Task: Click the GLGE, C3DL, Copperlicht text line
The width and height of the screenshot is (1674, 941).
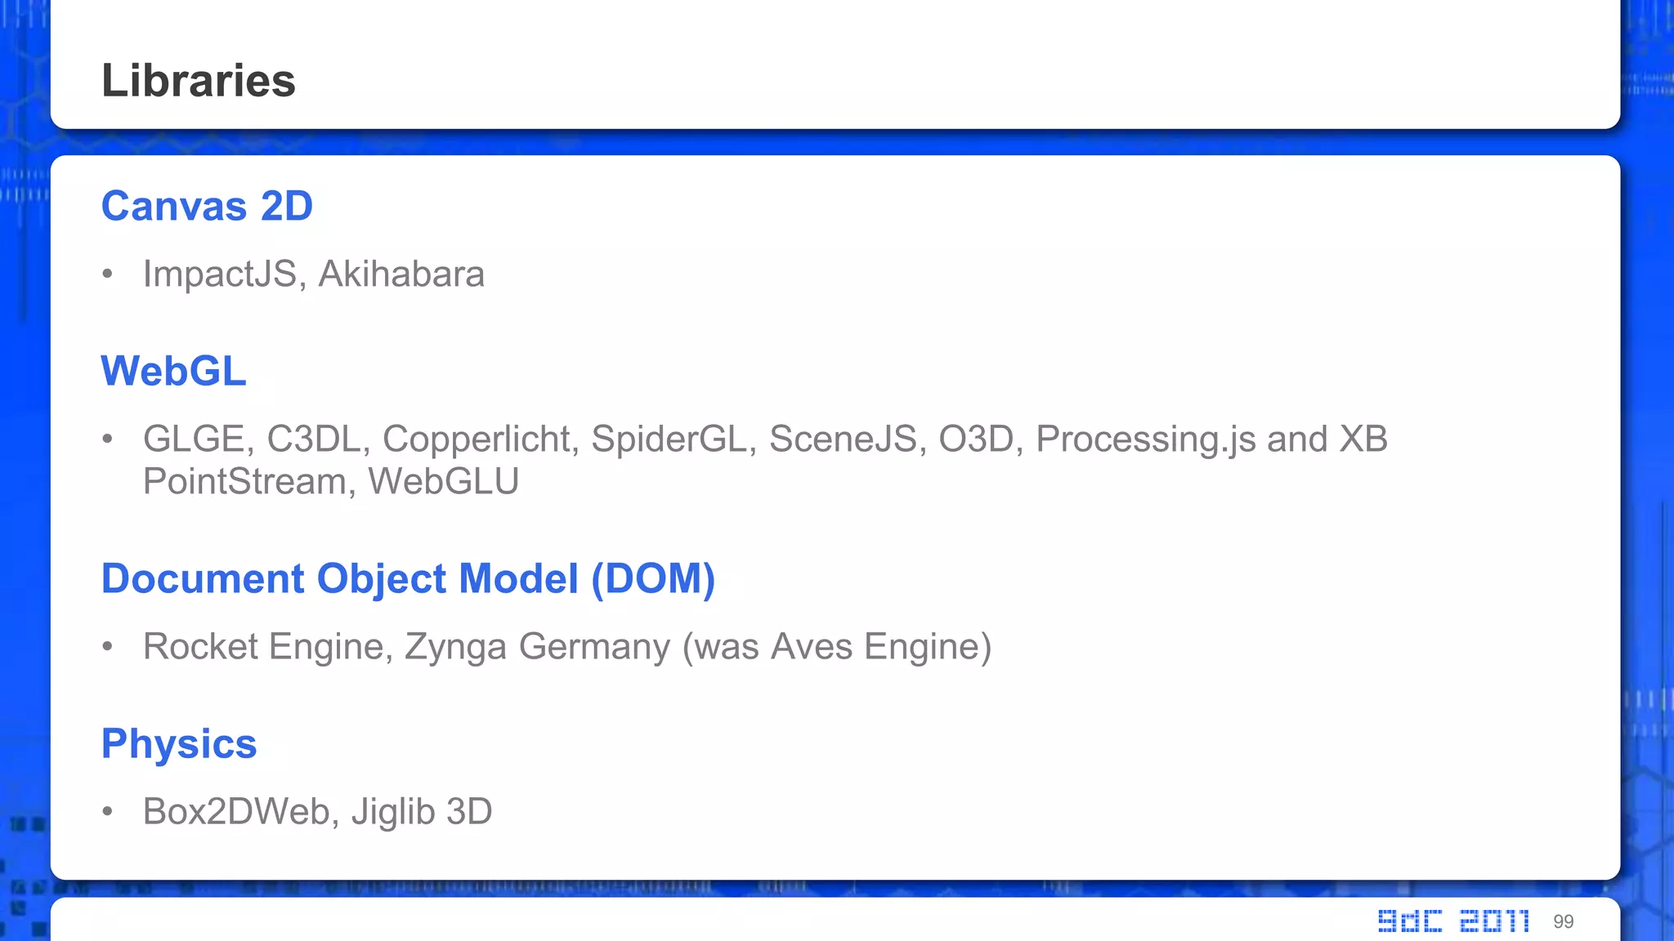Action: click(764, 439)
